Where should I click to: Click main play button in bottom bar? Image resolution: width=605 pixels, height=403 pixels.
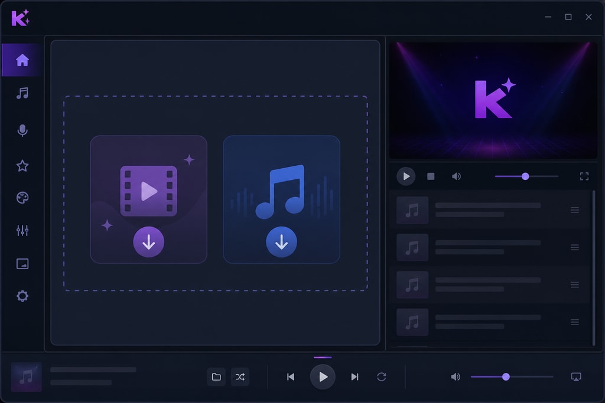(x=323, y=377)
